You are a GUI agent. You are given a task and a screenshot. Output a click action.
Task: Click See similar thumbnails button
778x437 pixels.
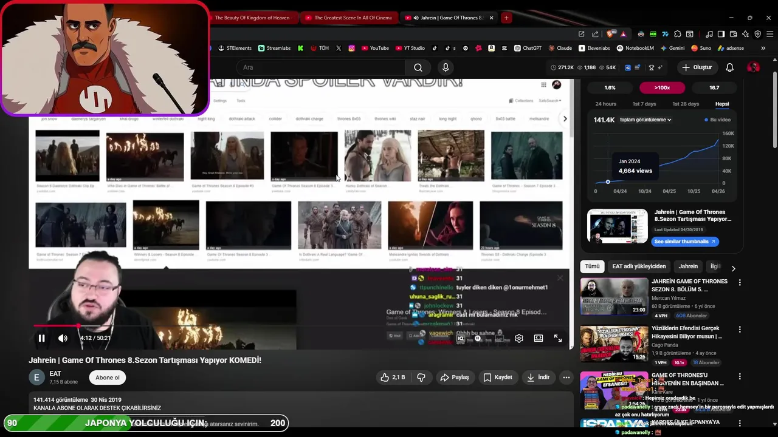686,242
